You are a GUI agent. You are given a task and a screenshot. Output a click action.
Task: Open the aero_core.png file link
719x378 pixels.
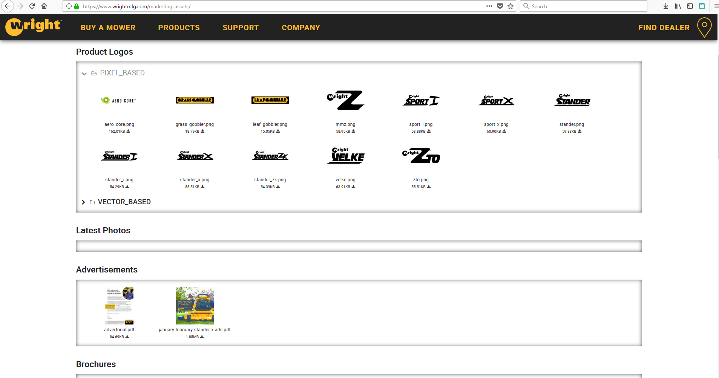tap(119, 124)
